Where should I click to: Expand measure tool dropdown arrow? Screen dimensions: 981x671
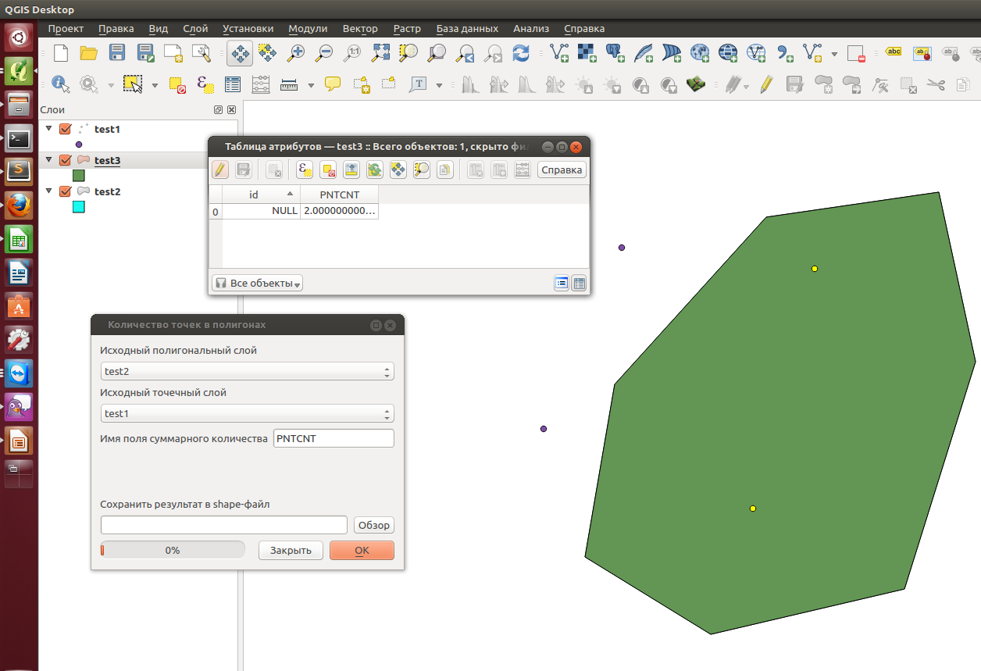pos(311,84)
